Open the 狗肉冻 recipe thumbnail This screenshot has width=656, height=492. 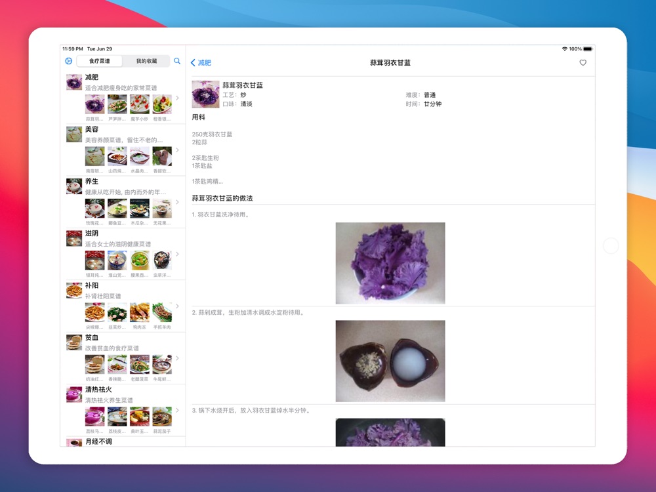[140, 312]
